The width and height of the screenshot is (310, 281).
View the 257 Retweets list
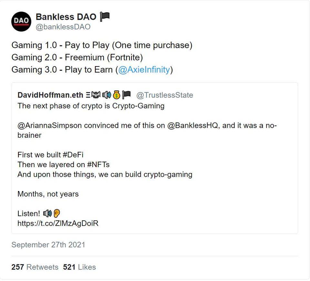tap(35, 267)
